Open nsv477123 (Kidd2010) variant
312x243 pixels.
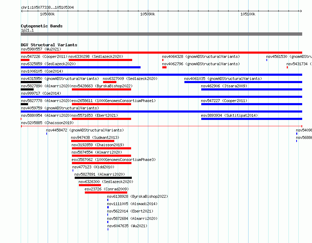pyautogui.click(x=93, y=167)
